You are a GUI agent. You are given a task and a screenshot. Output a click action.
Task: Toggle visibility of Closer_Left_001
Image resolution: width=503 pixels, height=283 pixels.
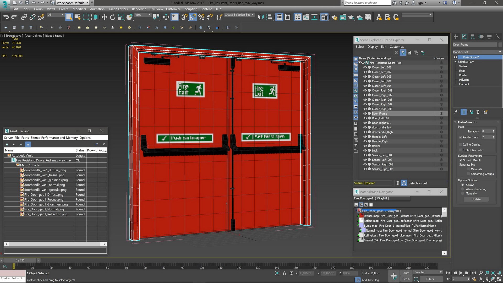pos(365,67)
